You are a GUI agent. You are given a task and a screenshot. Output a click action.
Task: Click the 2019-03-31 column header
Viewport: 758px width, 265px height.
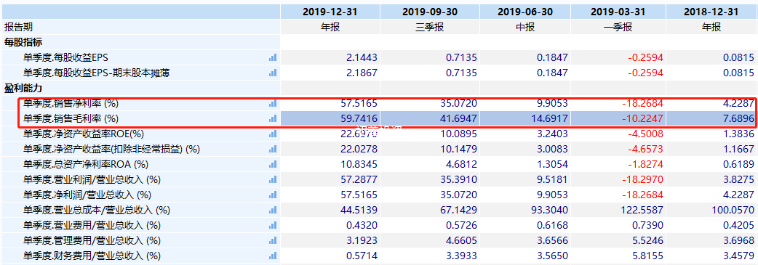click(x=618, y=12)
